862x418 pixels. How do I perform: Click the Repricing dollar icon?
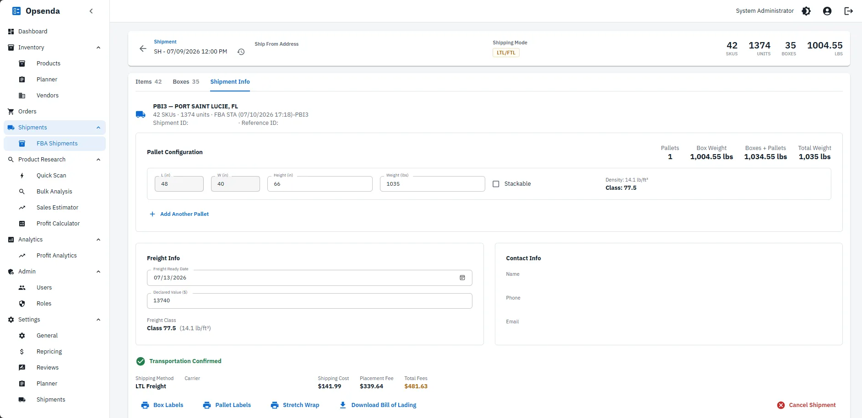[x=22, y=352]
